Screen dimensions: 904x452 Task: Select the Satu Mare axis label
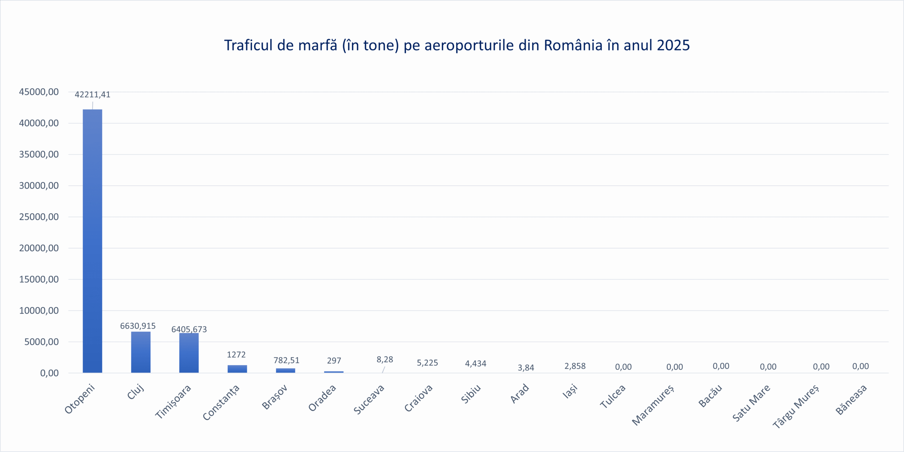tap(751, 403)
